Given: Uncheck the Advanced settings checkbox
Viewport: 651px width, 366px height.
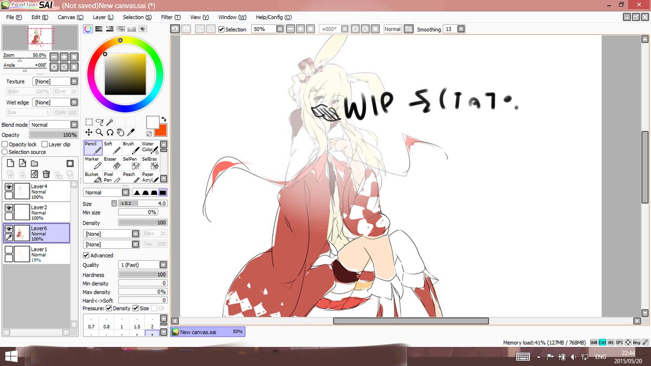Looking at the screenshot, I should [x=86, y=255].
